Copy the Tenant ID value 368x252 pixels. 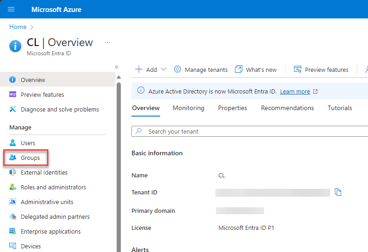tap(338, 192)
